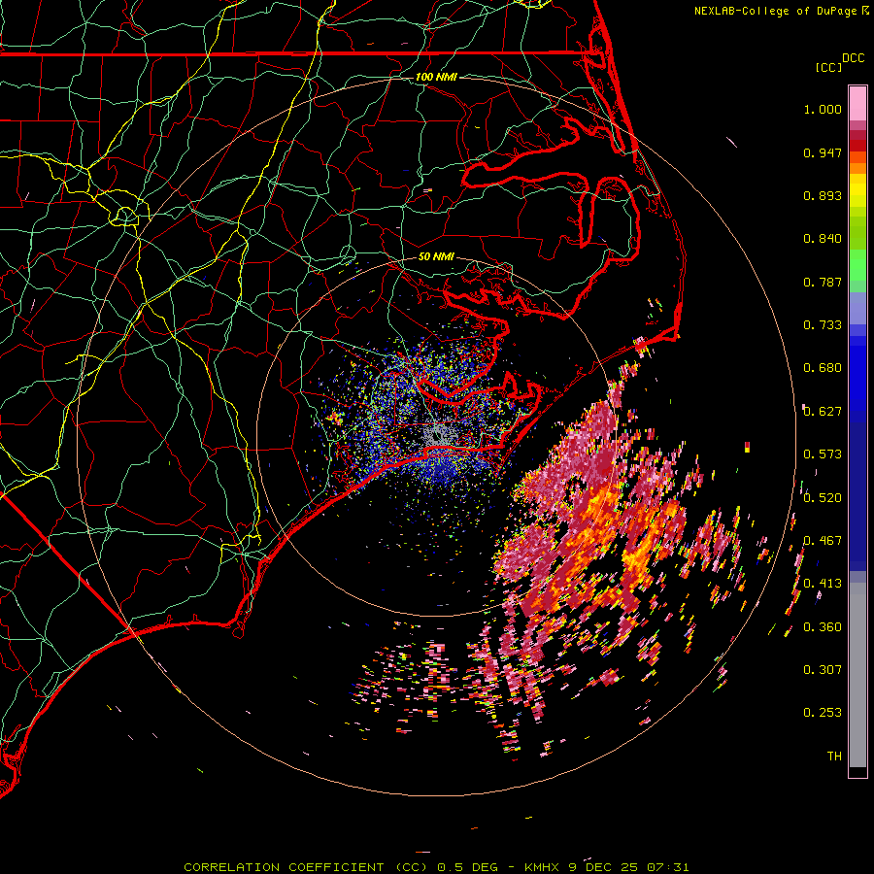Click the 0.840 scale value
Image resolution: width=874 pixels, height=874 pixels.
tap(823, 239)
